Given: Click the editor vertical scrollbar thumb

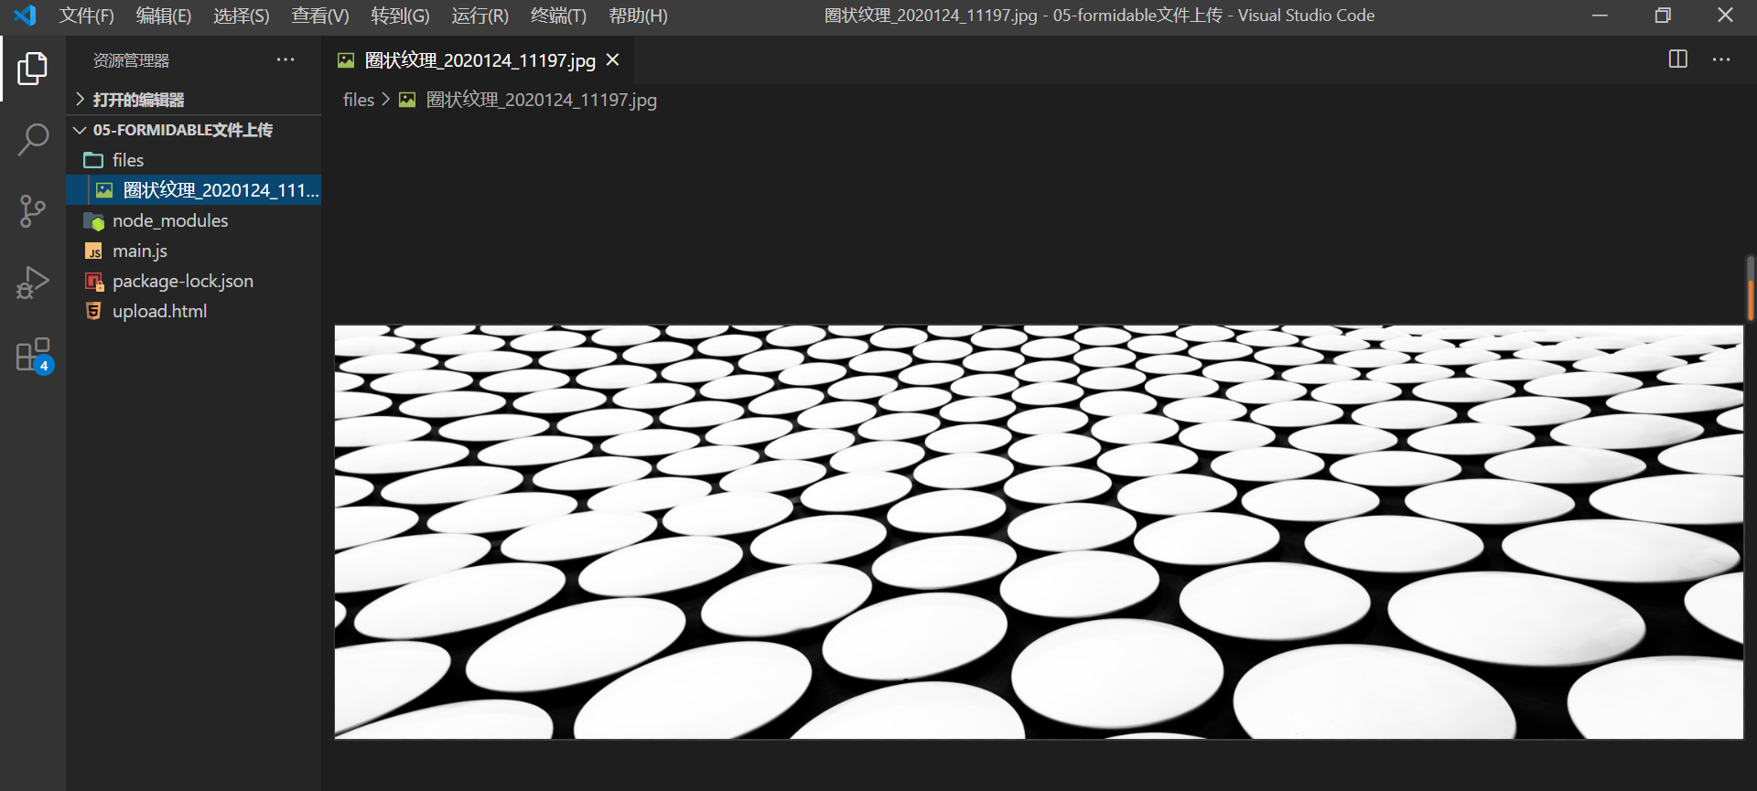Looking at the screenshot, I should [1751, 288].
